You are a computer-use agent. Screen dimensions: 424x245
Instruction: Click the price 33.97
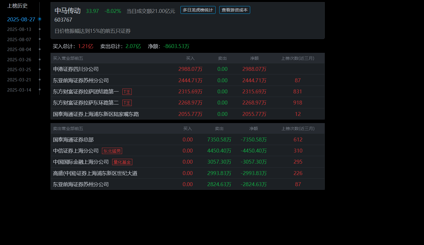[x=92, y=11]
